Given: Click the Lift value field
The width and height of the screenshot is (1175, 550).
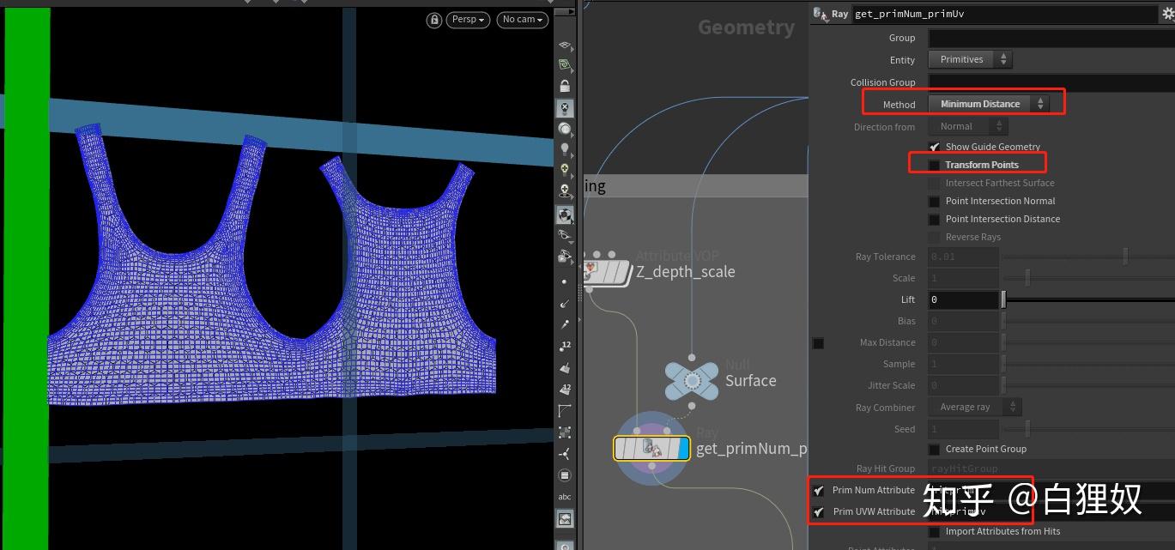Looking at the screenshot, I should 964,299.
